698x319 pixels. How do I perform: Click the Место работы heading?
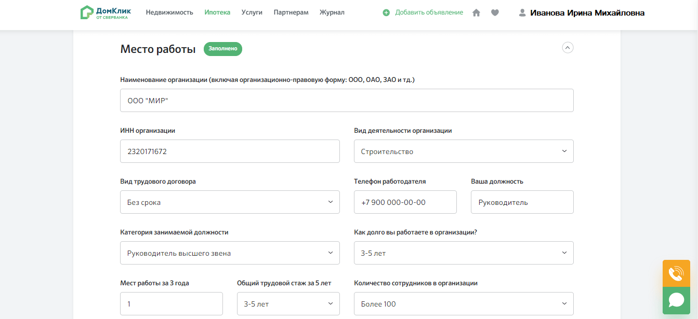(x=158, y=49)
